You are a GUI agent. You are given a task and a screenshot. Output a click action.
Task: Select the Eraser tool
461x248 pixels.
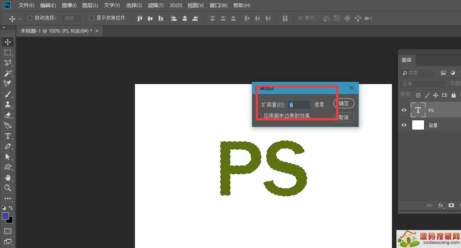pyautogui.click(x=8, y=115)
